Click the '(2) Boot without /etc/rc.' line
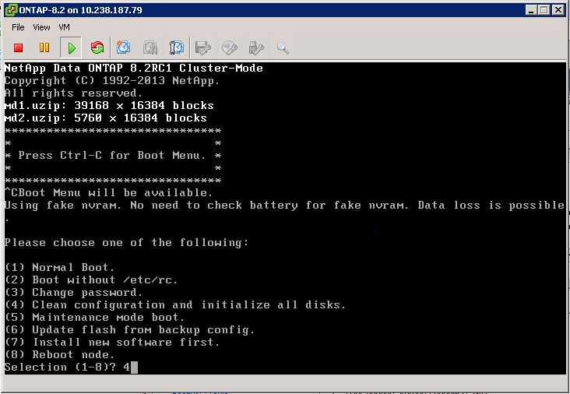The height and width of the screenshot is (394, 570). click(x=91, y=280)
